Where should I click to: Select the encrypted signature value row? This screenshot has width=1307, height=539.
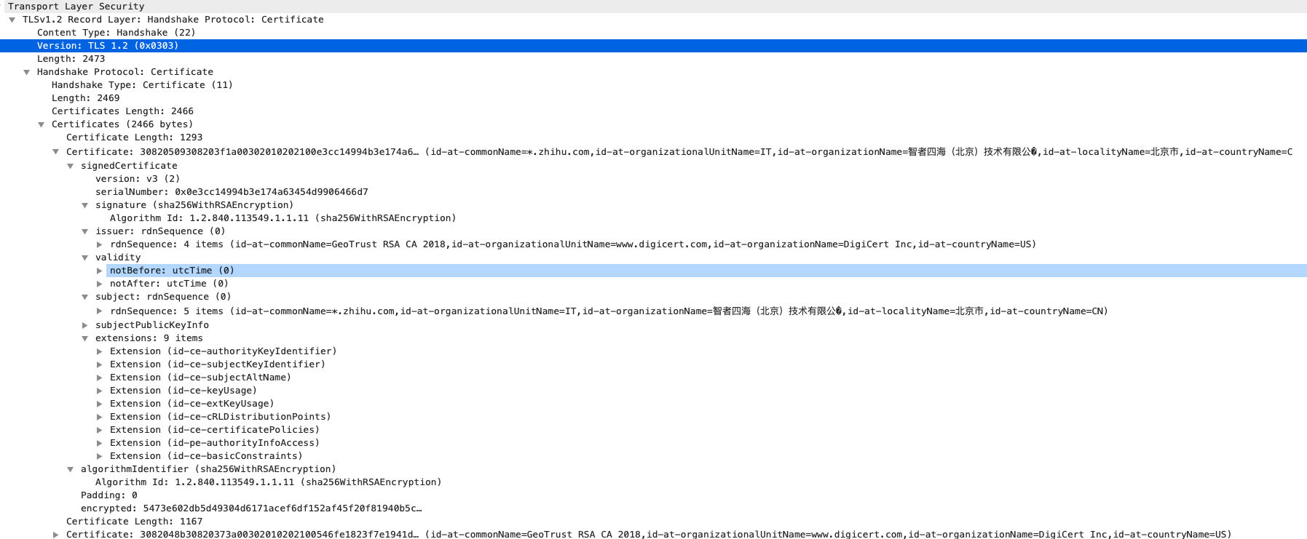click(x=251, y=508)
